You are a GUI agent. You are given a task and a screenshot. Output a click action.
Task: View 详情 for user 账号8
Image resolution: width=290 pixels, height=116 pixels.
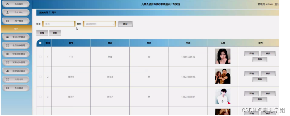(252, 74)
